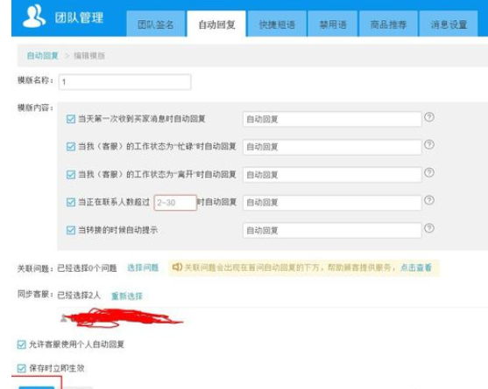The image size is (488, 389).
Task: Toggle 当天第一次收到买家消息时自动回复 checkbox
Action: tap(71, 119)
